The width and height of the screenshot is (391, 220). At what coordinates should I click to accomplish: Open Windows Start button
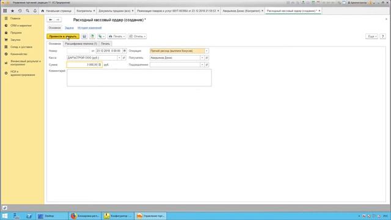point(5,216)
